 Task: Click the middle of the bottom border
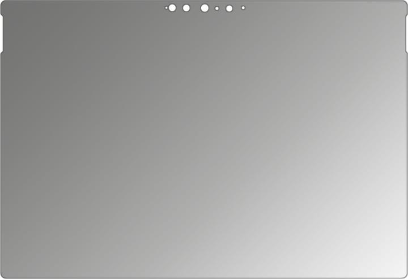[x=204, y=278]
